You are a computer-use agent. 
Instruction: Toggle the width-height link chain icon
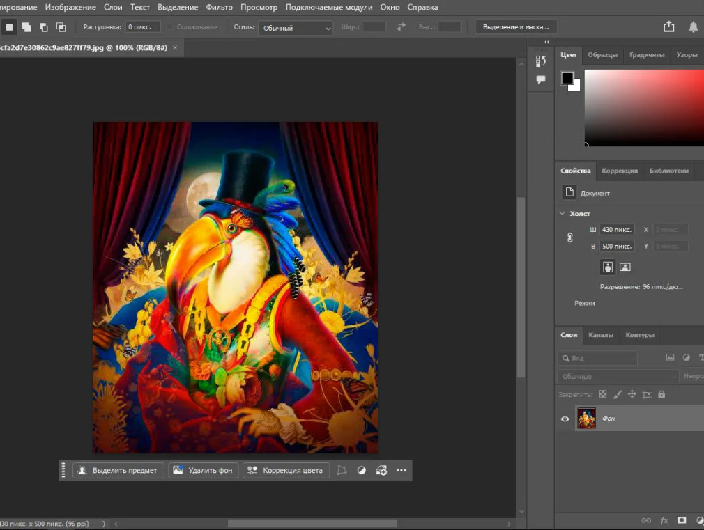pyautogui.click(x=570, y=237)
